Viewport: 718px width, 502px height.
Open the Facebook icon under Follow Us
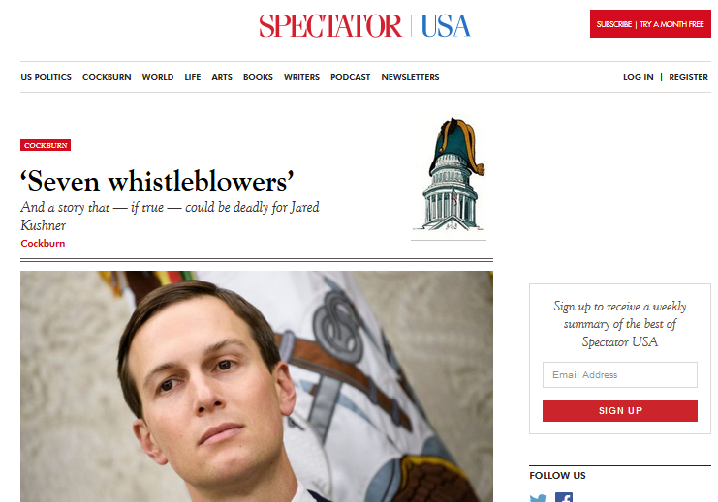[564, 497]
